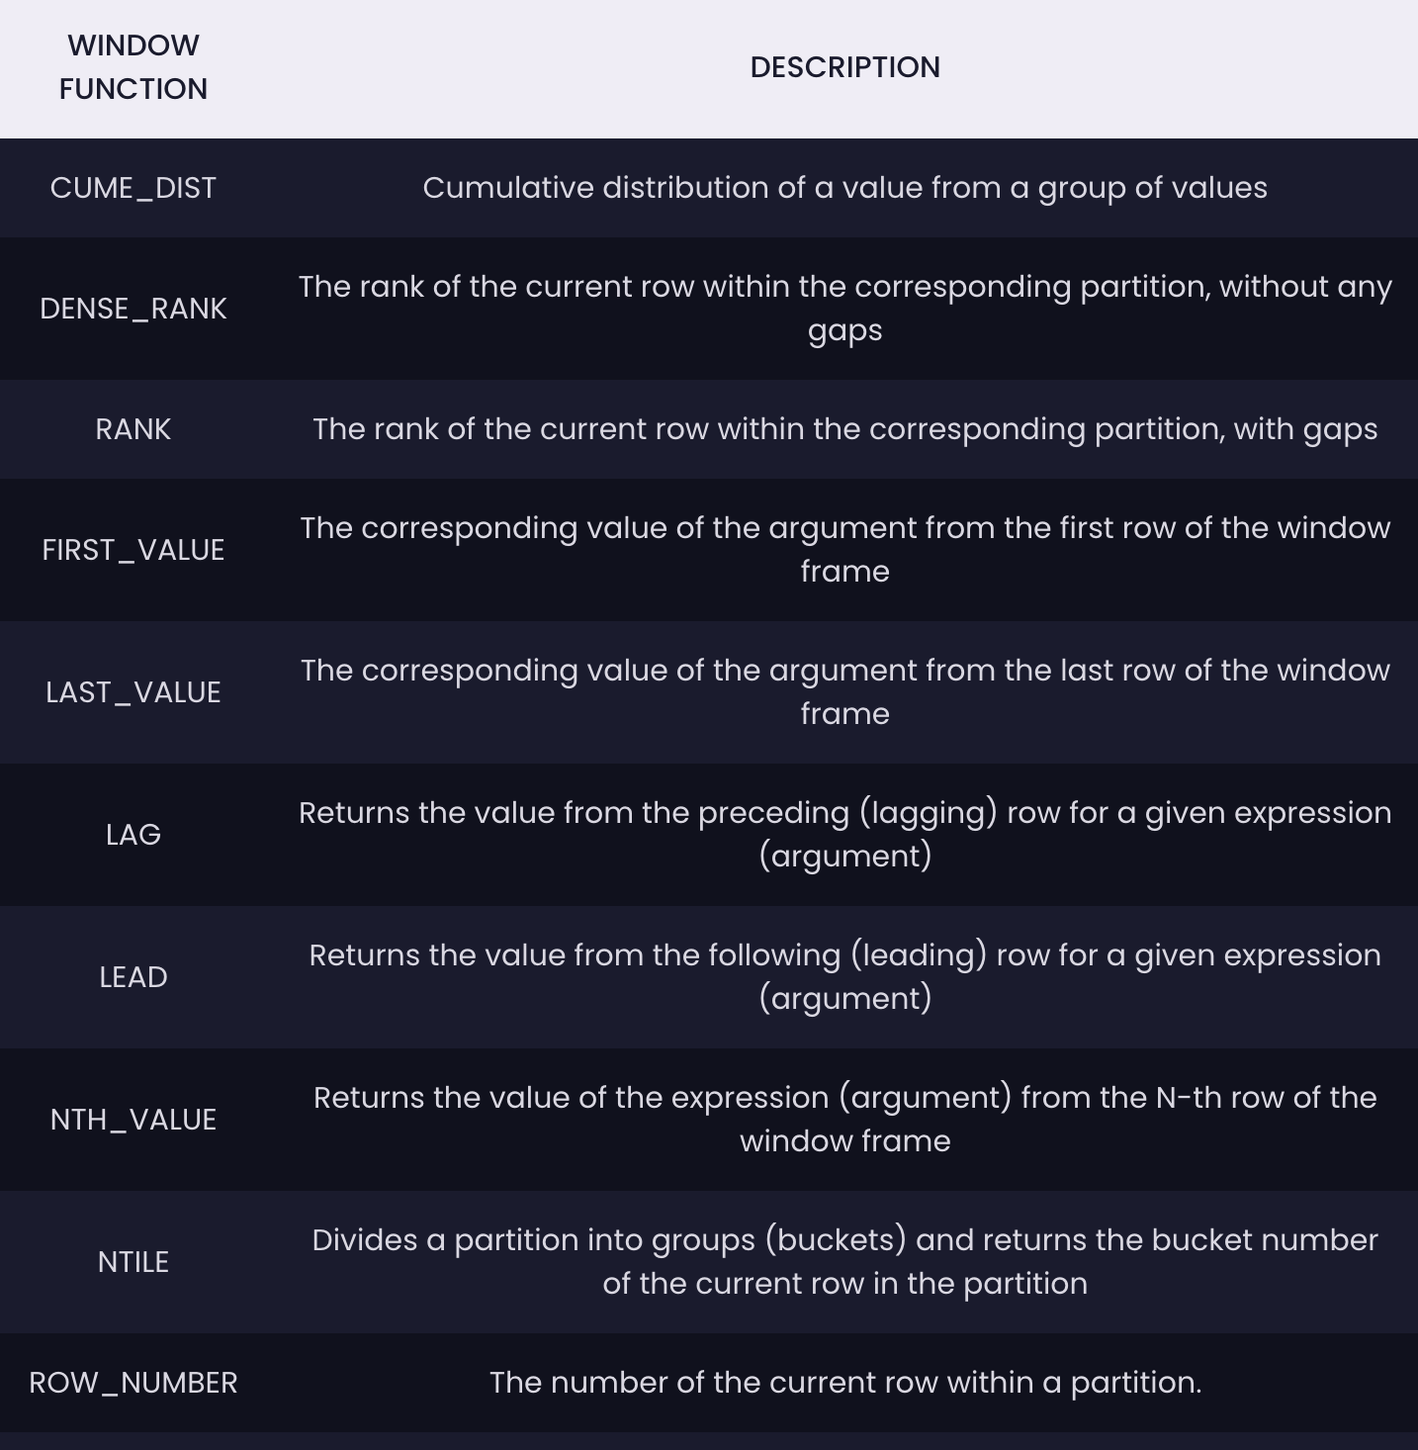Select the LAST_VALUE function cell
The height and width of the screenshot is (1450, 1418).
tap(133, 692)
